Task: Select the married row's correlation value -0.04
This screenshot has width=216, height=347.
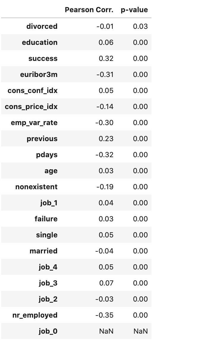Action: point(104,251)
